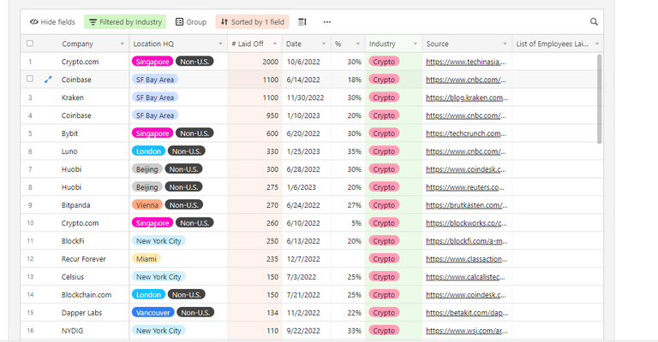Open the Filtered by Industry filter

tap(125, 21)
